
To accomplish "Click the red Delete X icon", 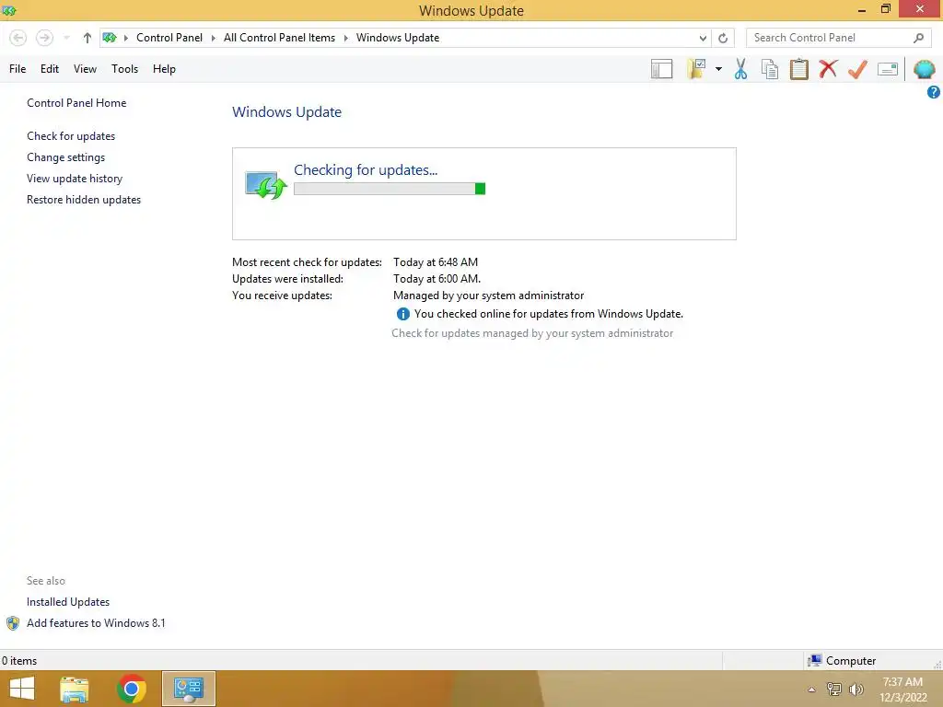I will [828, 68].
